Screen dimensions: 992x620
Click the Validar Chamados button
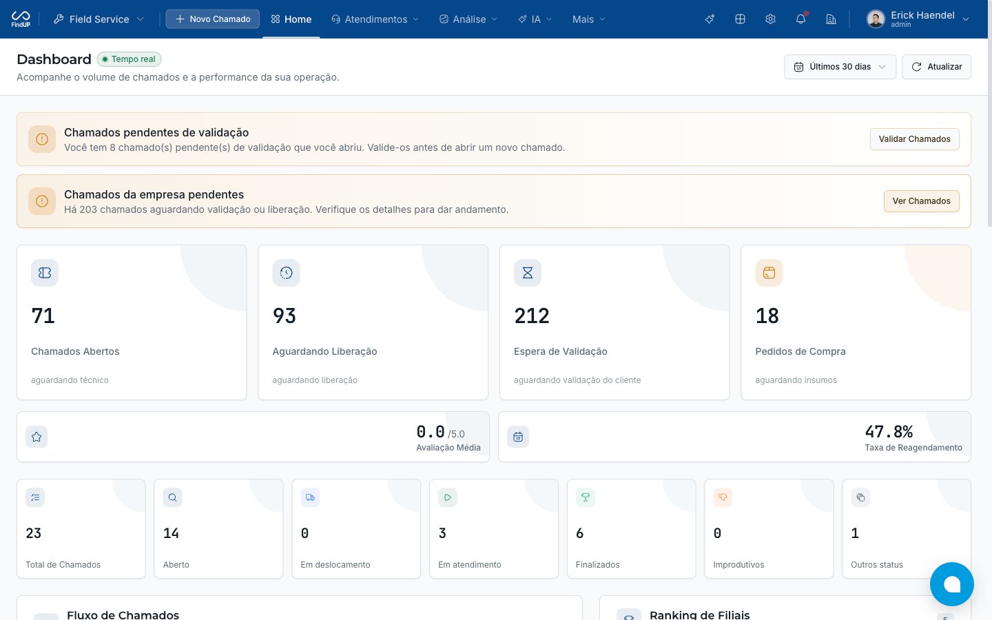[914, 139]
